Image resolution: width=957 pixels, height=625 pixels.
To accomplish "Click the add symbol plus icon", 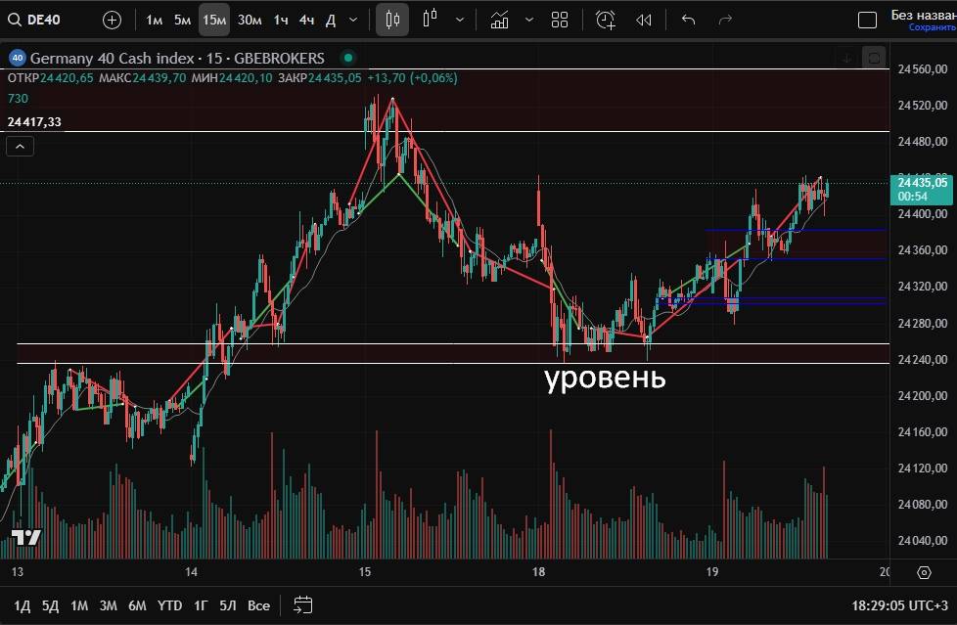I will coord(112,20).
